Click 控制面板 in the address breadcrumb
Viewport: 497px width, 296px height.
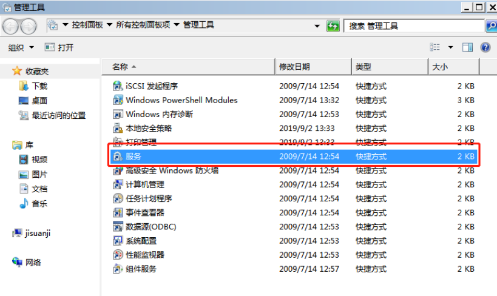(87, 25)
